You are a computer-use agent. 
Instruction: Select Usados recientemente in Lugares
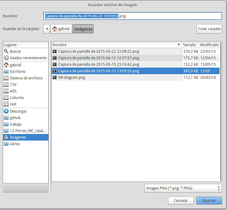[26, 58]
